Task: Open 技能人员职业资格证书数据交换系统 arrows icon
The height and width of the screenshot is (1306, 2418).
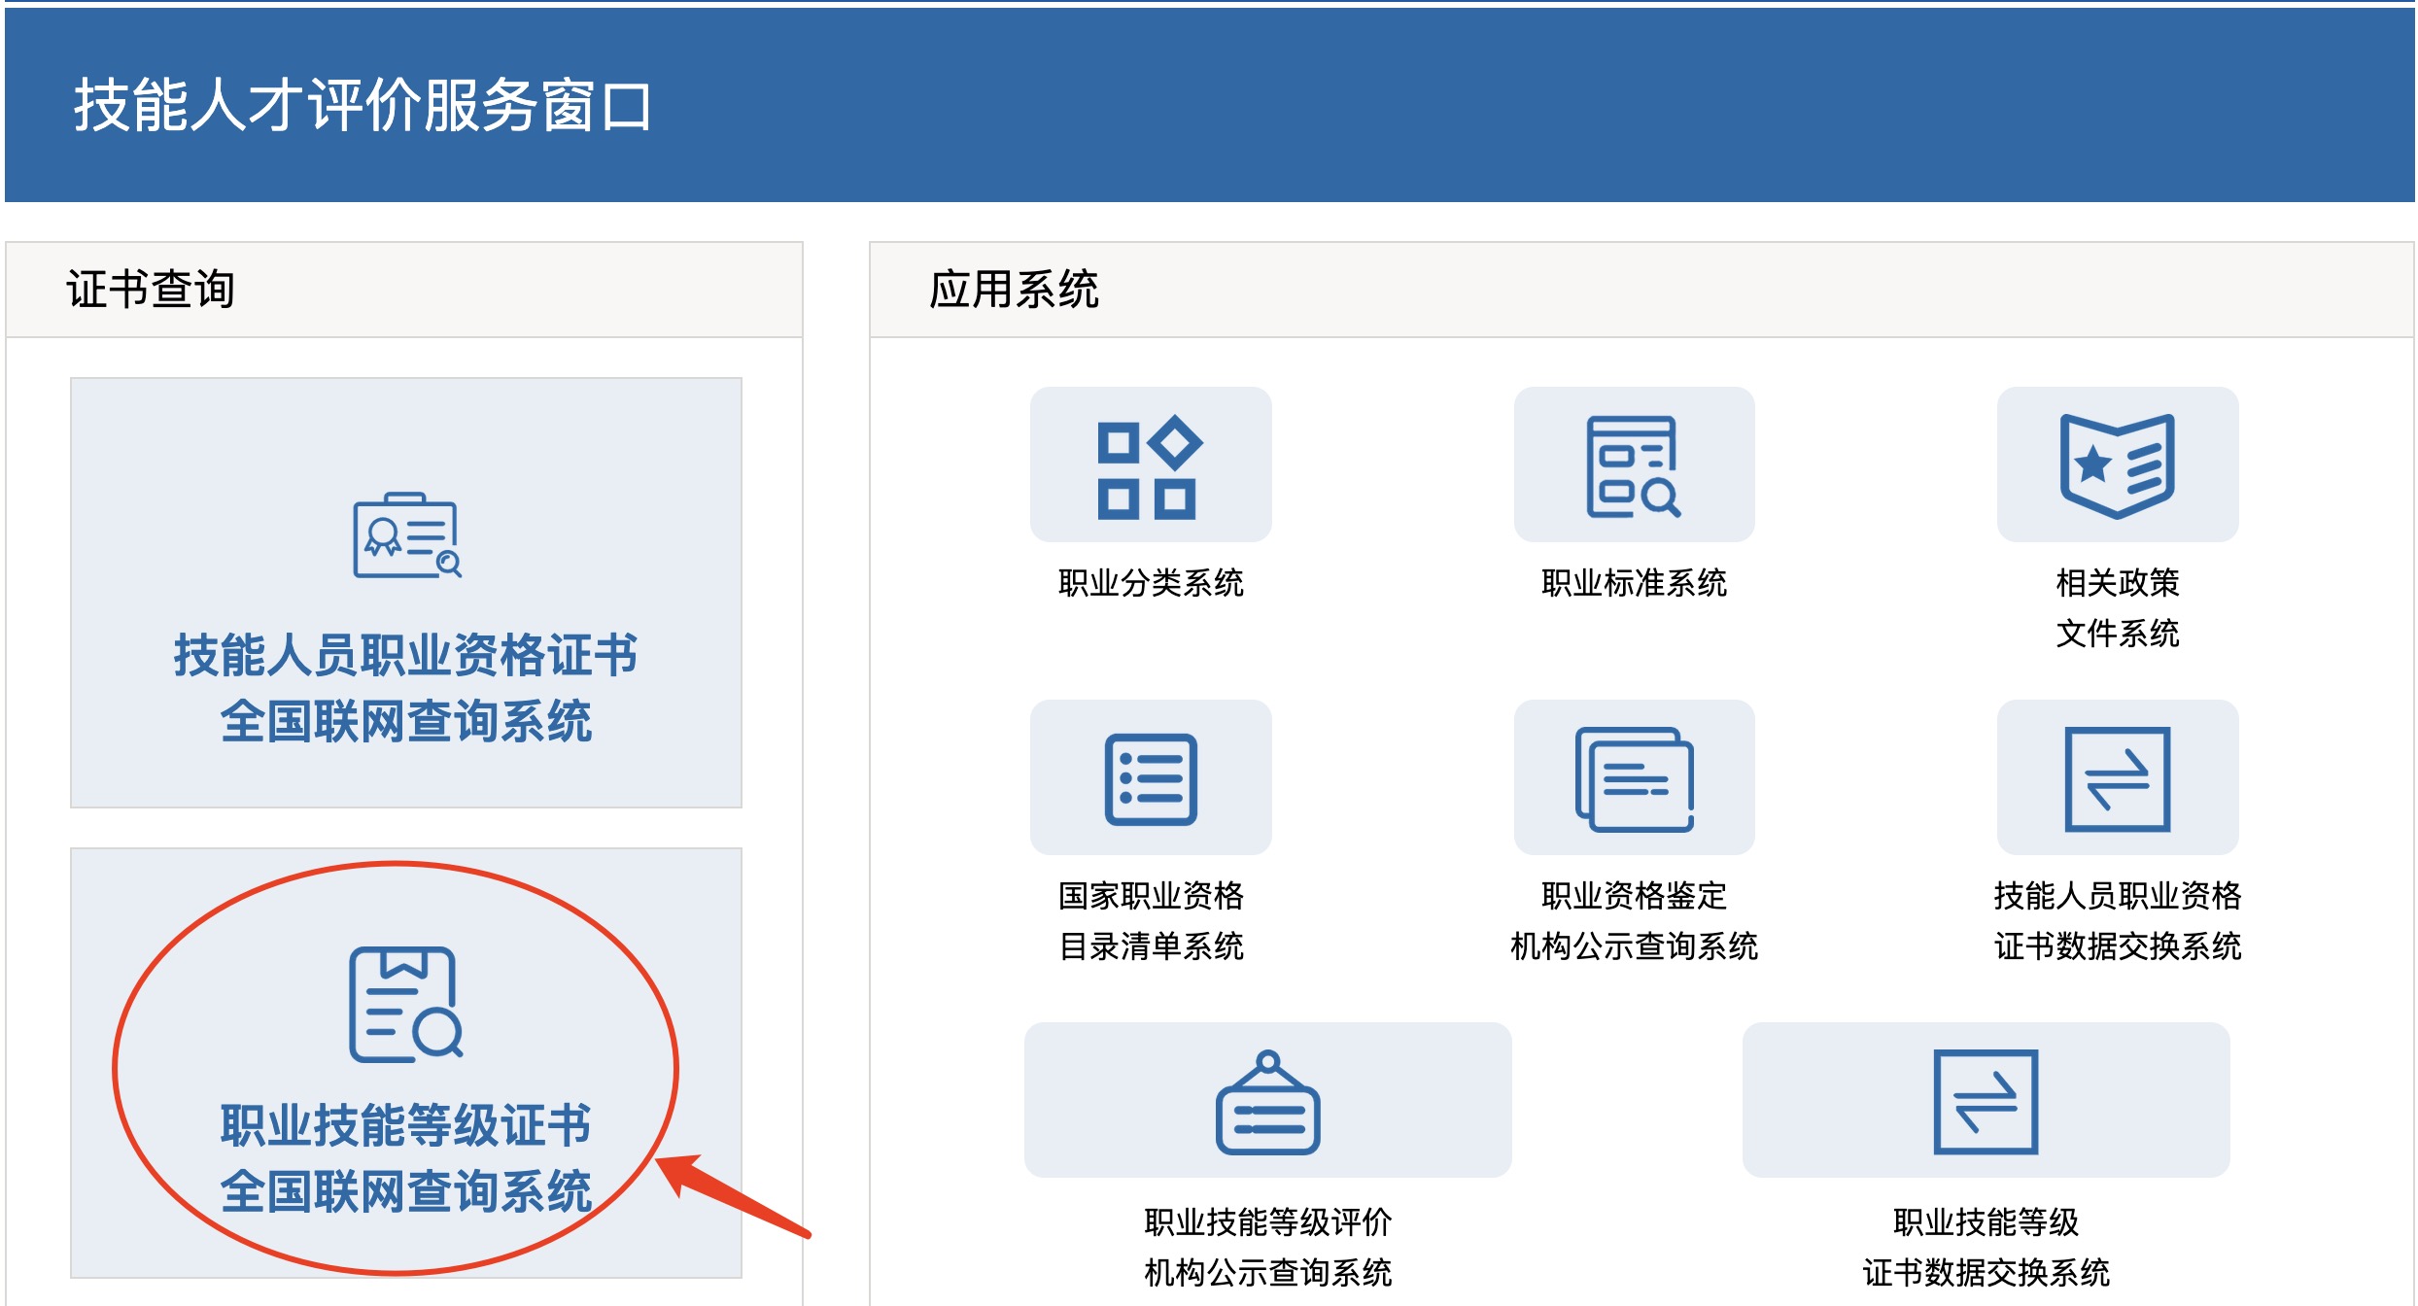Action: (2117, 778)
